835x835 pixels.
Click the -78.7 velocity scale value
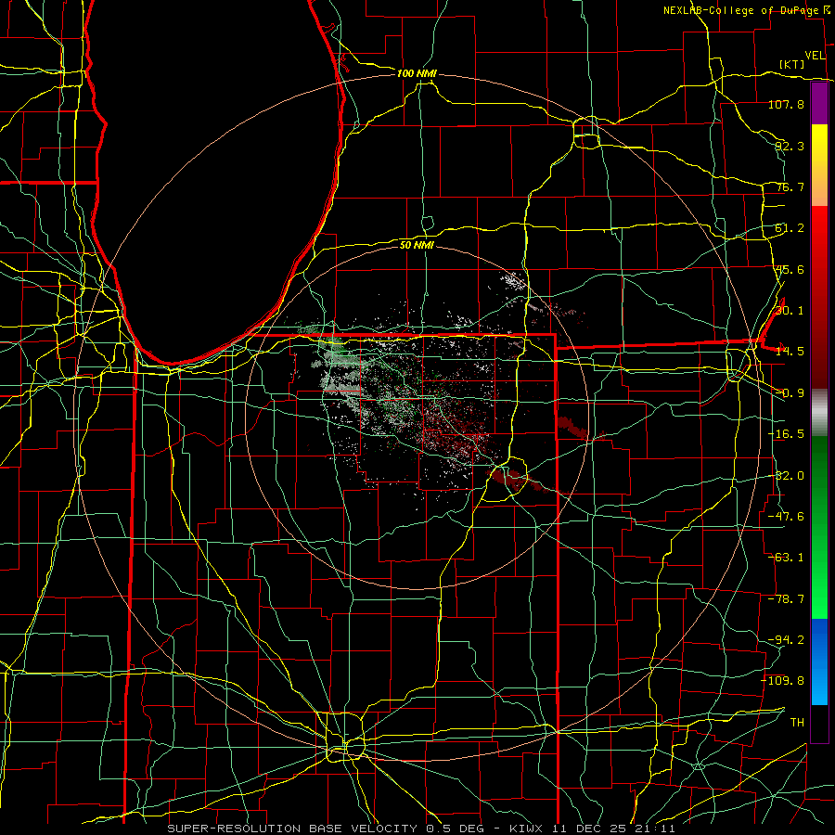pos(786,599)
